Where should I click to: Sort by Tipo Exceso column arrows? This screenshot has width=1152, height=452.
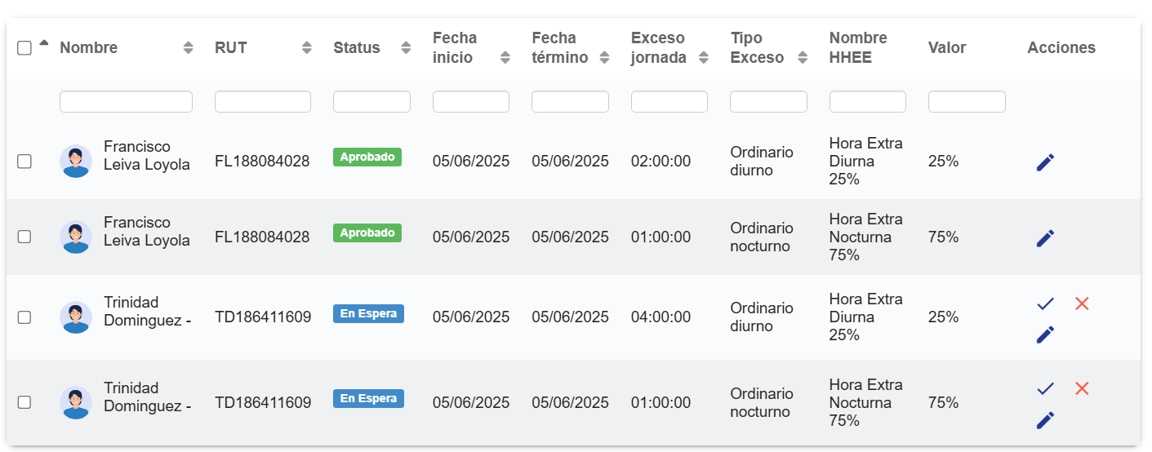tap(803, 57)
